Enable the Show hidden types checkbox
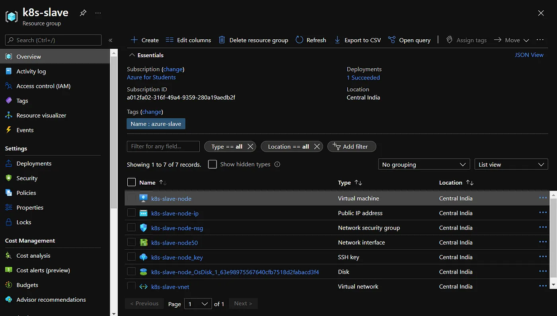 [x=212, y=164]
